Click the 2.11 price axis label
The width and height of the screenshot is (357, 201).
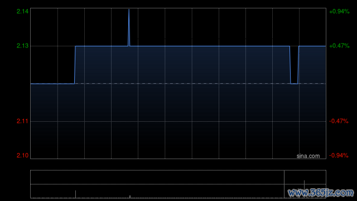click(x=22, y=121)
